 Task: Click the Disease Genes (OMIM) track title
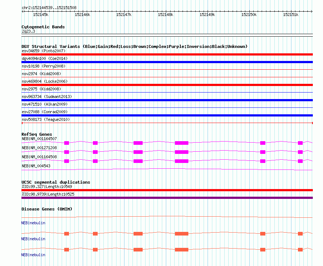pyautogui.click(x=47, y=209)
